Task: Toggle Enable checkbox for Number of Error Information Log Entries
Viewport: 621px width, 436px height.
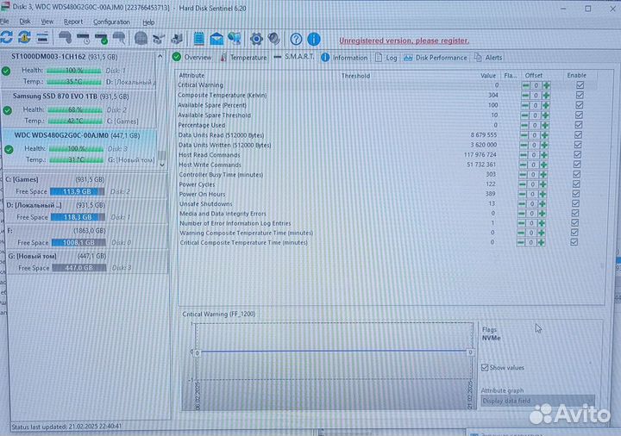Action: [x=574, y=223]
